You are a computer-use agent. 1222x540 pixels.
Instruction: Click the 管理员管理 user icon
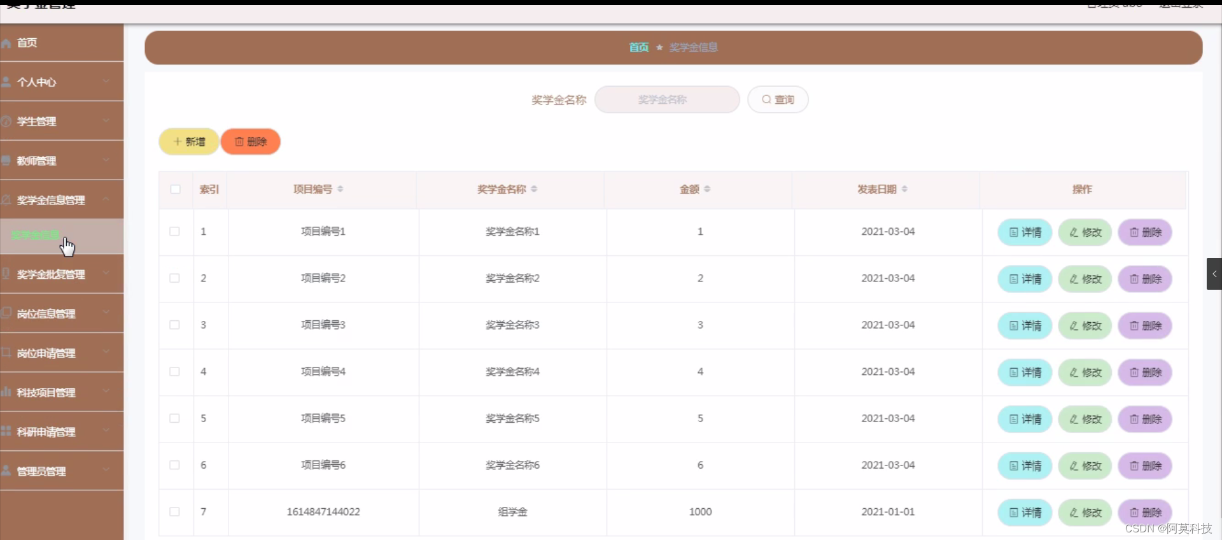pos(6,471)
